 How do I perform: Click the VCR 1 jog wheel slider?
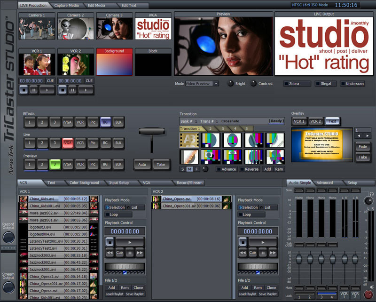pos(125,267)
